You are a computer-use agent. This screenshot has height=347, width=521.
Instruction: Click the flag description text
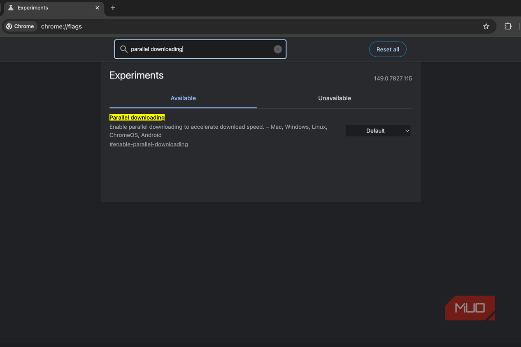coord(219,131)
